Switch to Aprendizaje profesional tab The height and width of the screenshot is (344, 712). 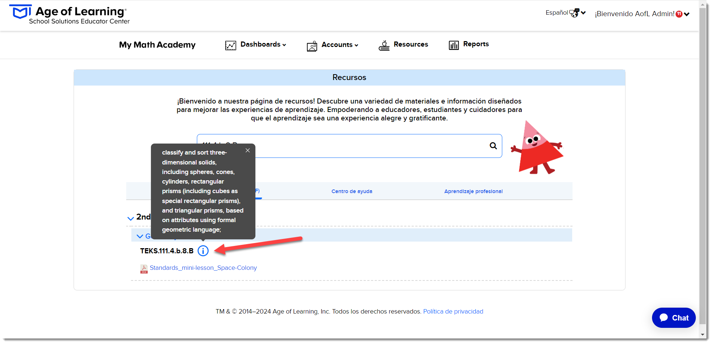[473, 191]
